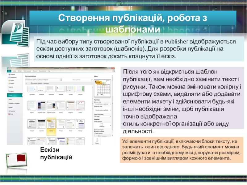
Task: Select the Линии calendar template
Action: pos(71,124)
